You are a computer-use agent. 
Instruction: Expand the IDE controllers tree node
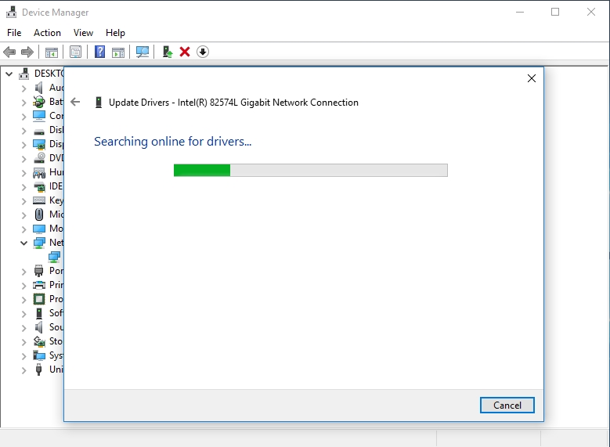click(23, 187)
